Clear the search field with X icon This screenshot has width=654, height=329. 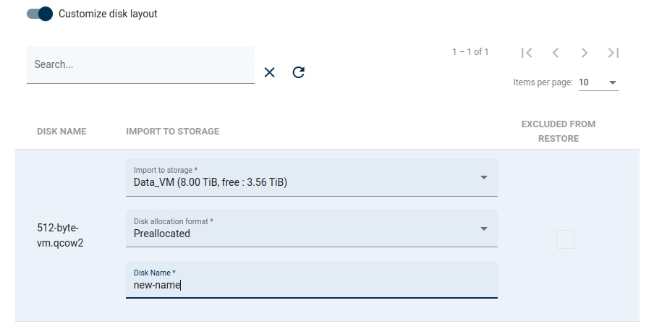pyautogui.click(x=270, y=72)
